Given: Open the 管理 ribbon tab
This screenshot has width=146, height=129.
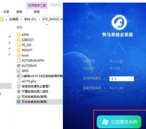Looking at the screenshot, I should [x=36, y=12].
